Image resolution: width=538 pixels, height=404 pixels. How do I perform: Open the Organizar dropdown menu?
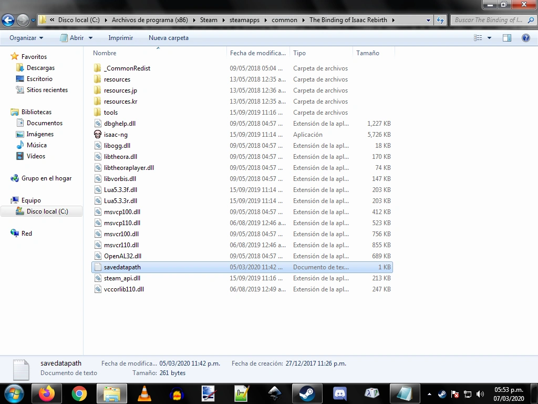pos(26,38)
